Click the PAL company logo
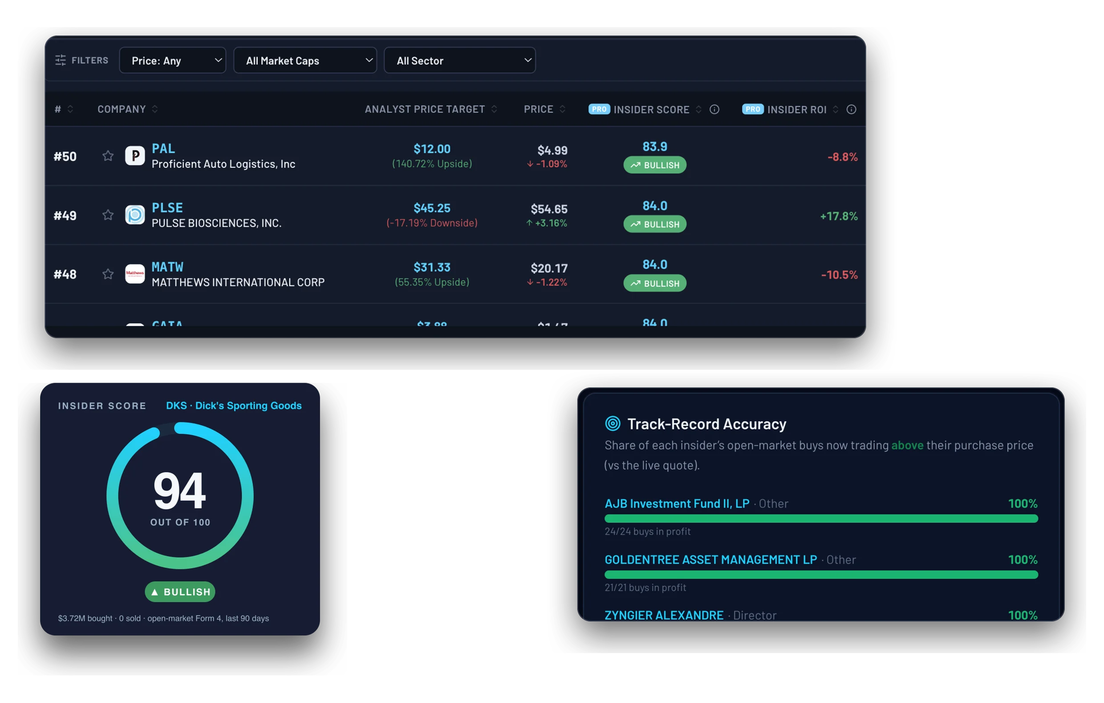Image resolution: width=1104 pixels, height=703 pixels. coord(135,156)
